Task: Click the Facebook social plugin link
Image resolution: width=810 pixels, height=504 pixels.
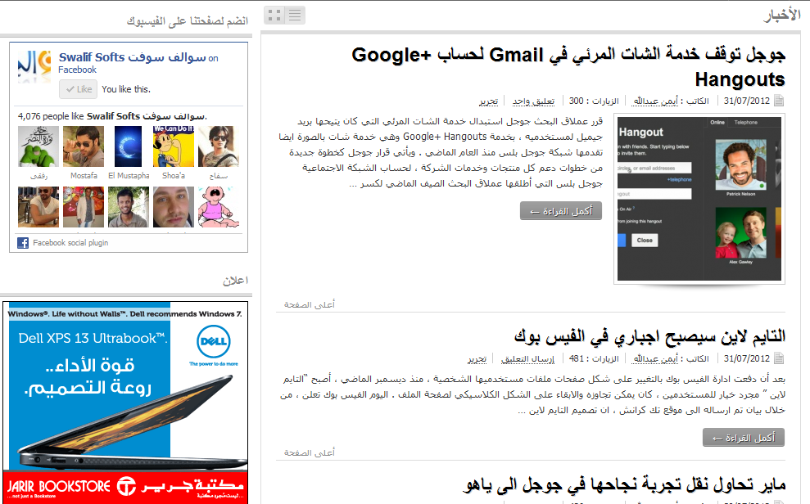Action: coord(70,243)
